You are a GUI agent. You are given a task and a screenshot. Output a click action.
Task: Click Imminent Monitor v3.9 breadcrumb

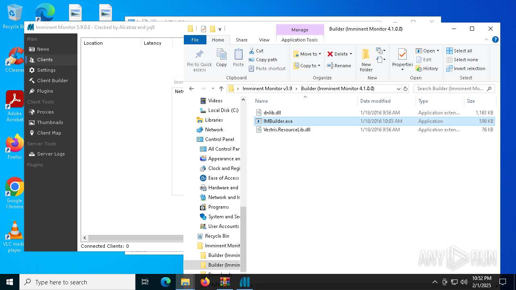267,89
